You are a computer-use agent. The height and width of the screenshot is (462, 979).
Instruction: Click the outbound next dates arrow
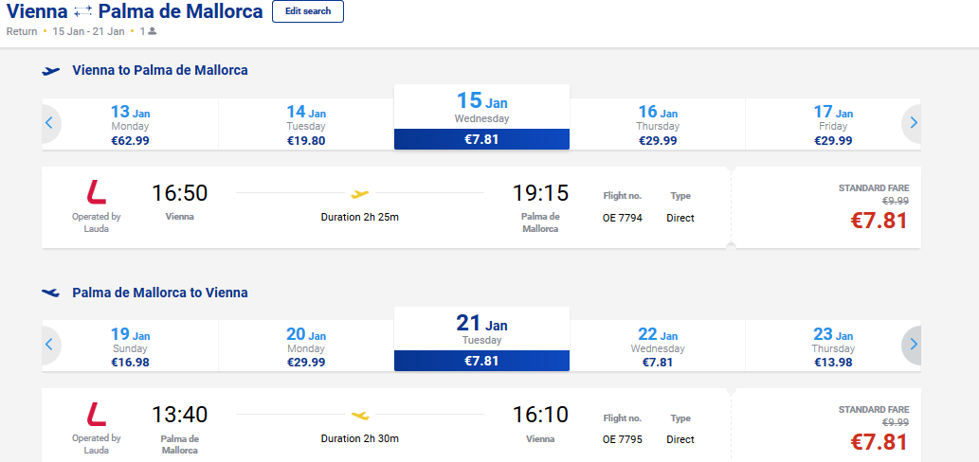pyautogui.click(x=914, y=123)
